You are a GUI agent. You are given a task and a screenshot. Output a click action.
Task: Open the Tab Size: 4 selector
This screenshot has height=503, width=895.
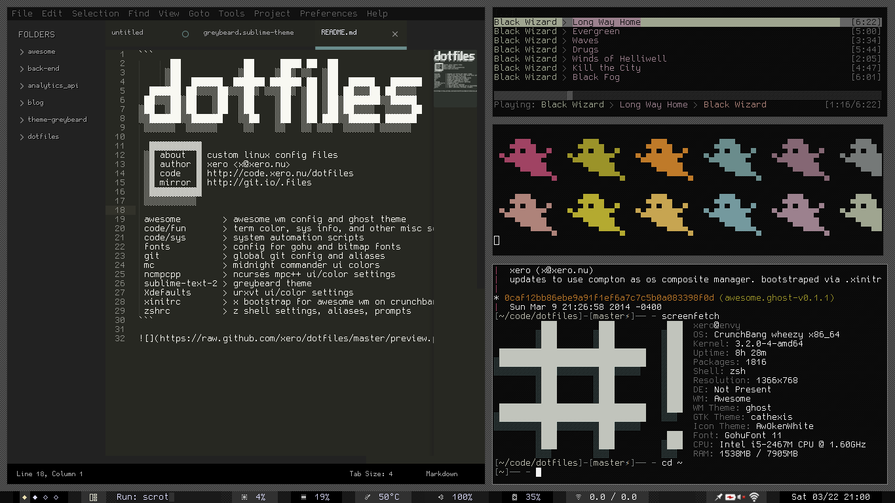pyautogui.click(x=371, y=474)
